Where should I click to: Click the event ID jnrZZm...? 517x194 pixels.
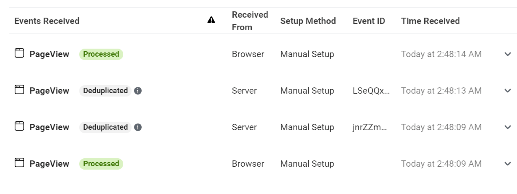[370, 127]
